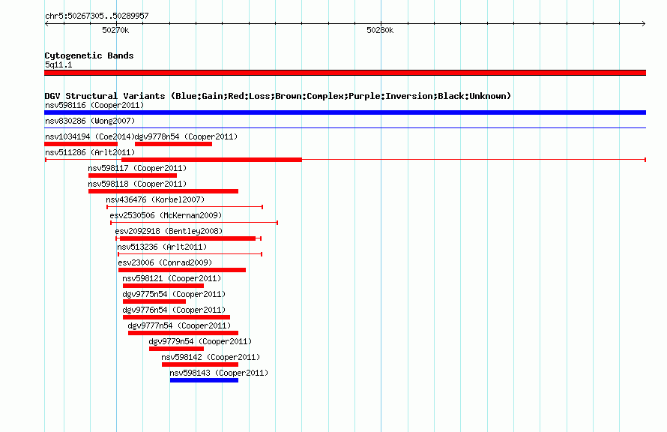Click the 5q11.1 band label
Viewport: 667px width, 432px height.
click(58, 64)
